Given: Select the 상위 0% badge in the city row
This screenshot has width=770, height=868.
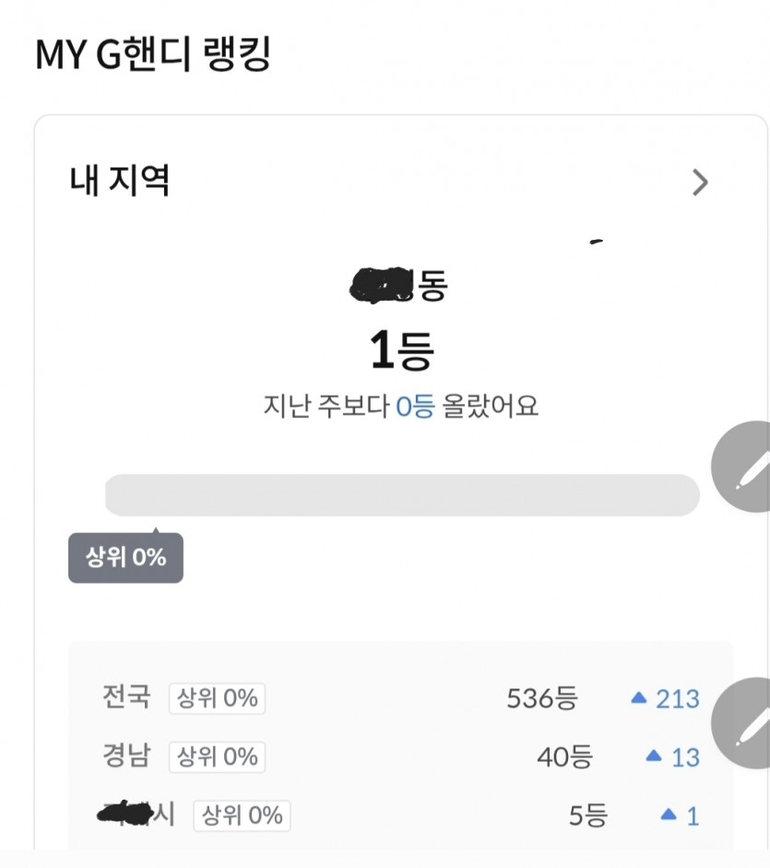Looking at the screenshot, I should click(242, 815).
